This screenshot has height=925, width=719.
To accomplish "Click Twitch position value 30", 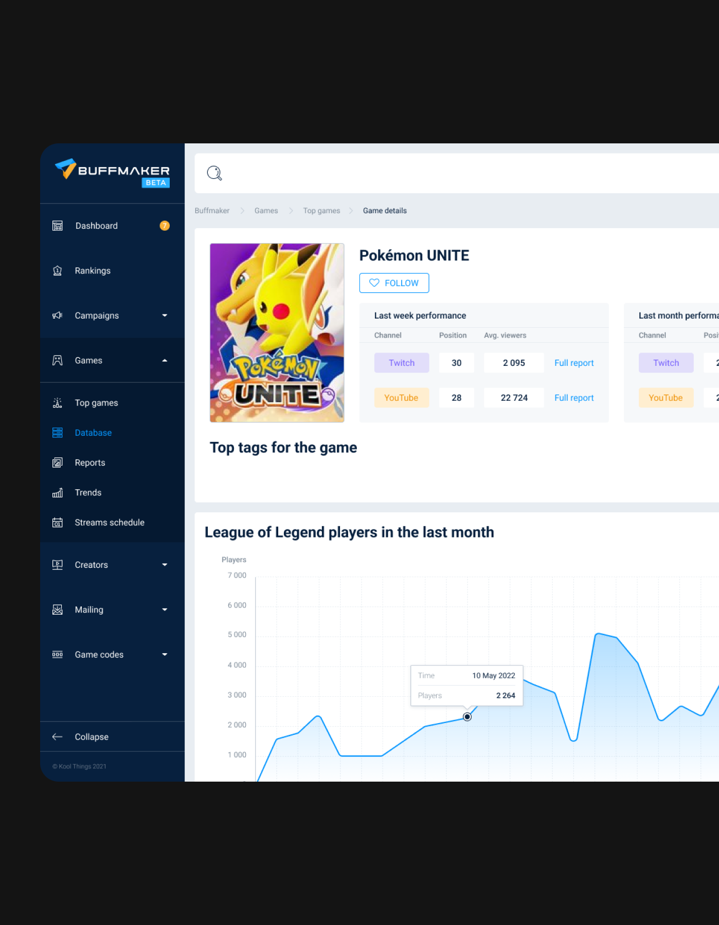I will pyautogui.click(x=457, y=363).
